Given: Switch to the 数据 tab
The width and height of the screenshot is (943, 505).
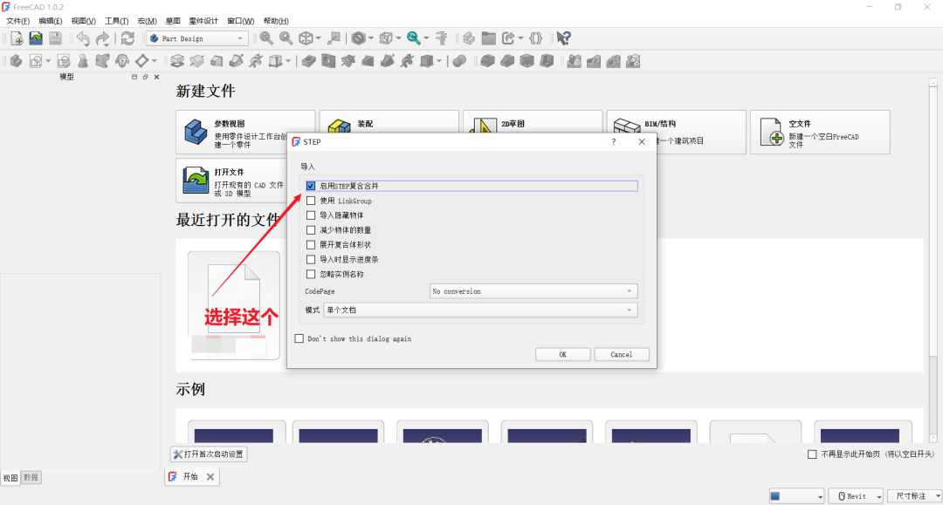Looking at the screenshot, I should [31, 477].
